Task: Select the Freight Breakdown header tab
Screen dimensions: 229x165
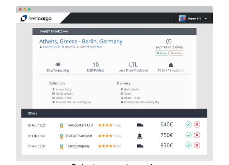Action: [x=54, y=31]
